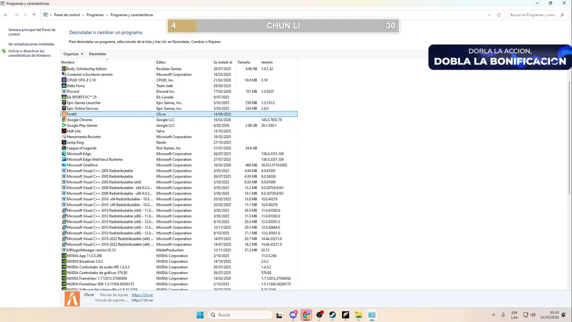Click the Bully: Scholarship Edition row icon
The image size is (572, 322).
[x=64, y=69]
